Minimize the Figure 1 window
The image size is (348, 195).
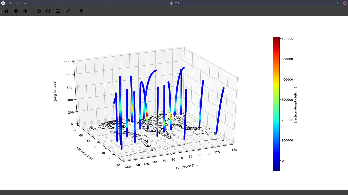(330, 3)
